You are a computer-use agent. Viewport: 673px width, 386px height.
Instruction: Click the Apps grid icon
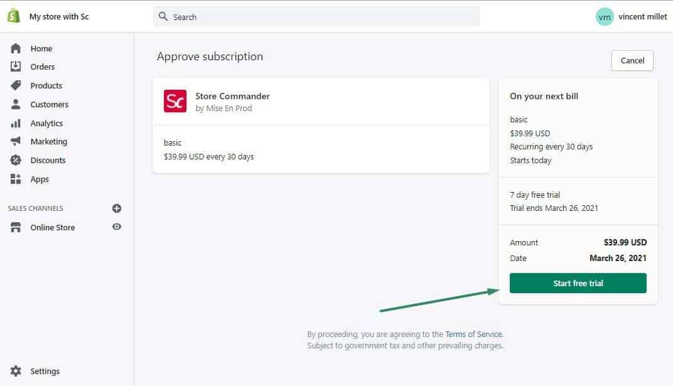coord(16,179)
